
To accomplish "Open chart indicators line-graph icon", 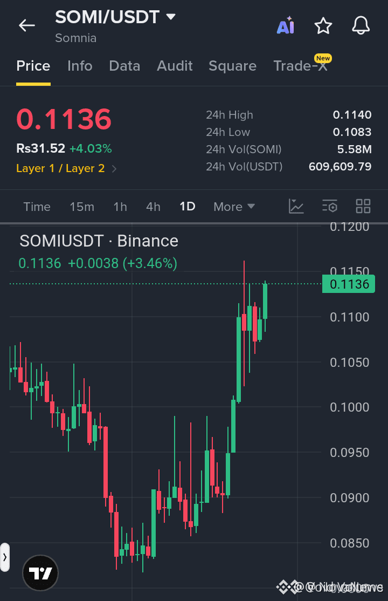I will 296,206.
